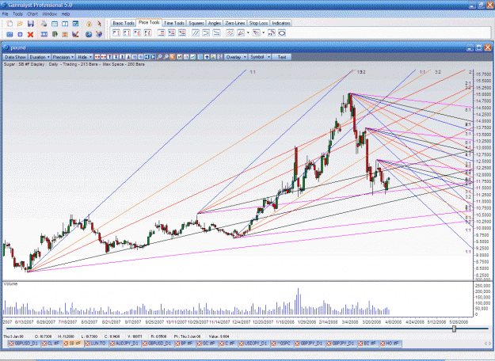This screenshot has height=361, width=495.
Task: Open the Overlay dropdown
Action: (235, 57)
